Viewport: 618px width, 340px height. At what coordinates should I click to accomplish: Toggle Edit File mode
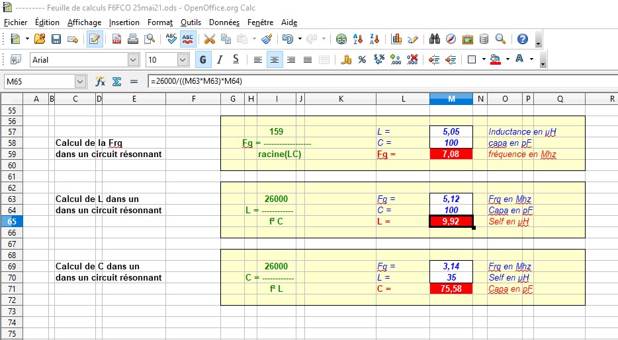(x=95, y=39)
